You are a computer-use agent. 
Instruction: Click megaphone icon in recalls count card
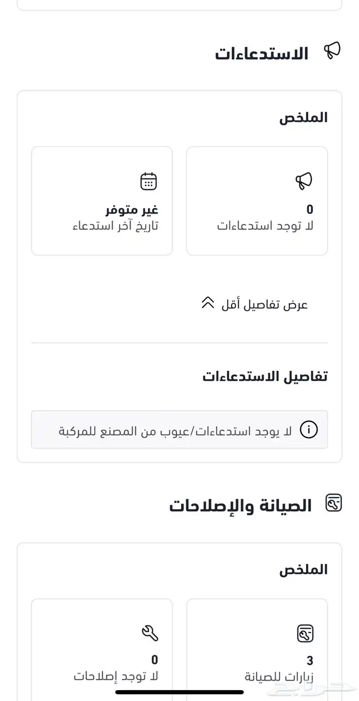coord(304,181)
